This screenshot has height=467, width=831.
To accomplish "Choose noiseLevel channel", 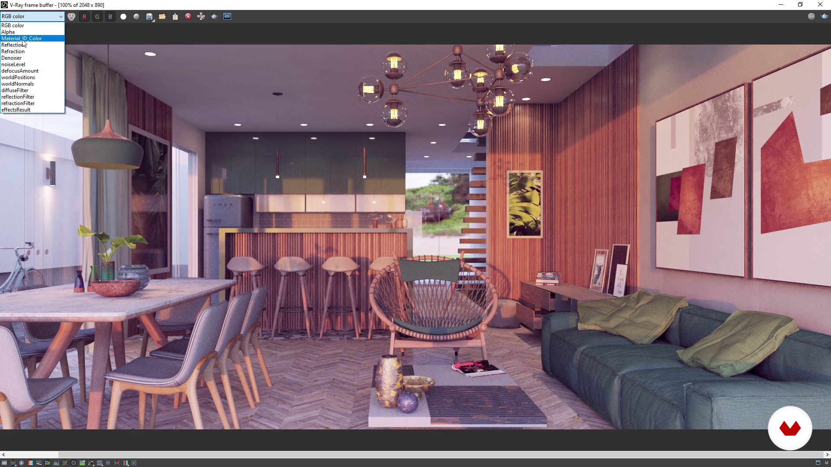I will tap(32, 64).
